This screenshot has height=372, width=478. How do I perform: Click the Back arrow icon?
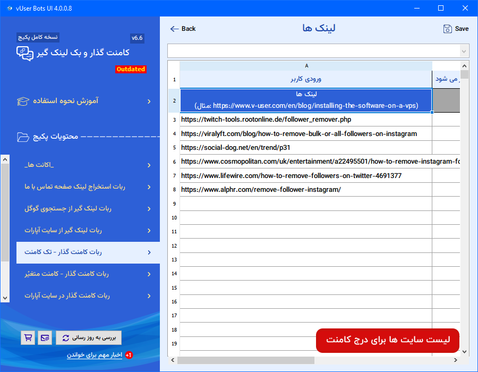(174, 29)
